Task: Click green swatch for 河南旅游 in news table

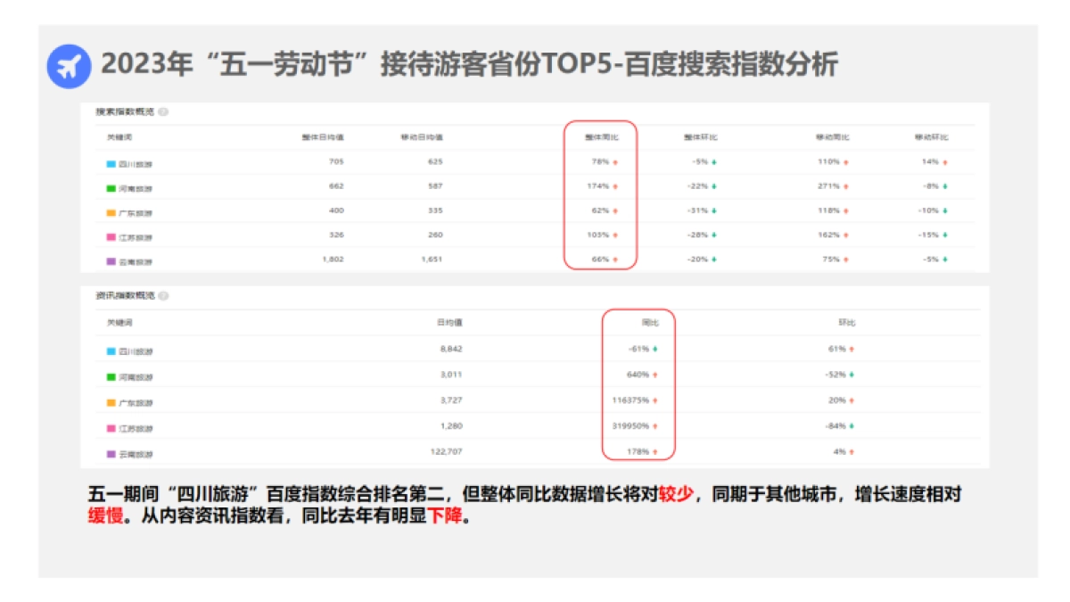Action: pyautogui.click(x=111, y=376)
